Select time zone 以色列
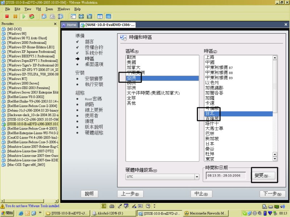This screenshot has width=290, height=217. point(239,83)
